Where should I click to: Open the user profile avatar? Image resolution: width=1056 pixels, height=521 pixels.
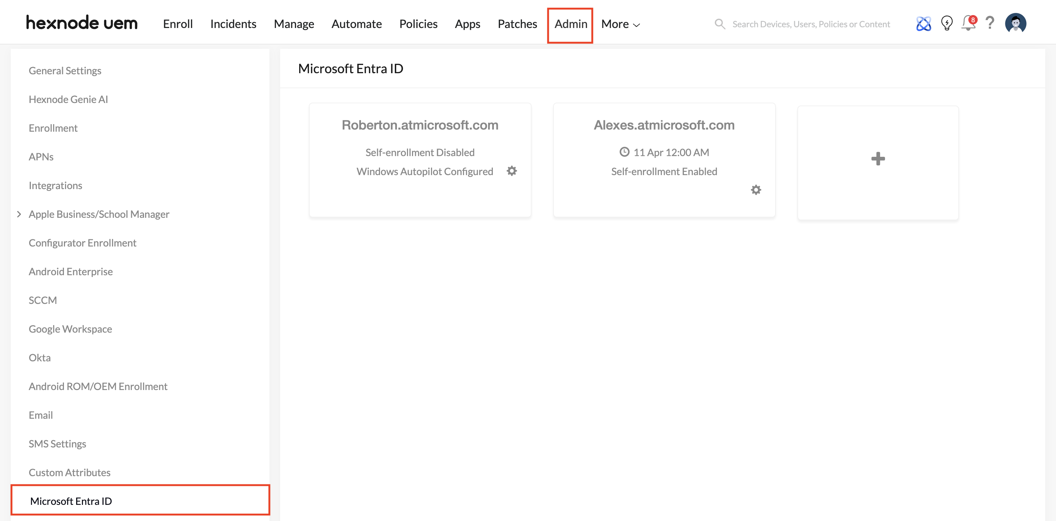tap(1015, 23)
